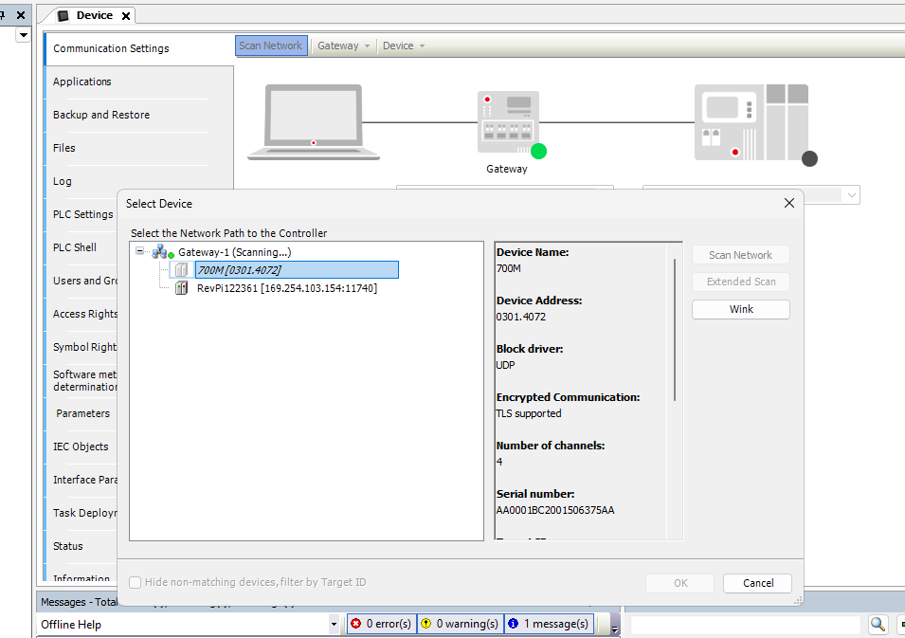Open the Backup and Restore tab
The height and width of the screenshot is (638, 905).
101,115
